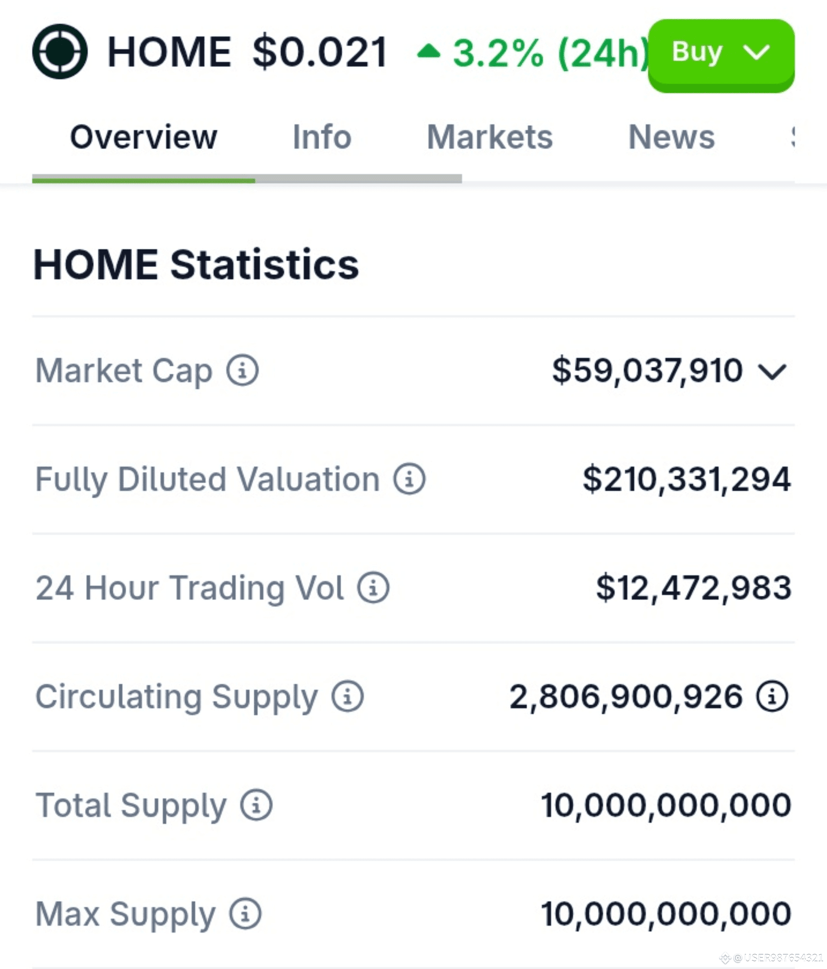Open Max Supply info icon
827x969 pixels.
coord(245,913)
